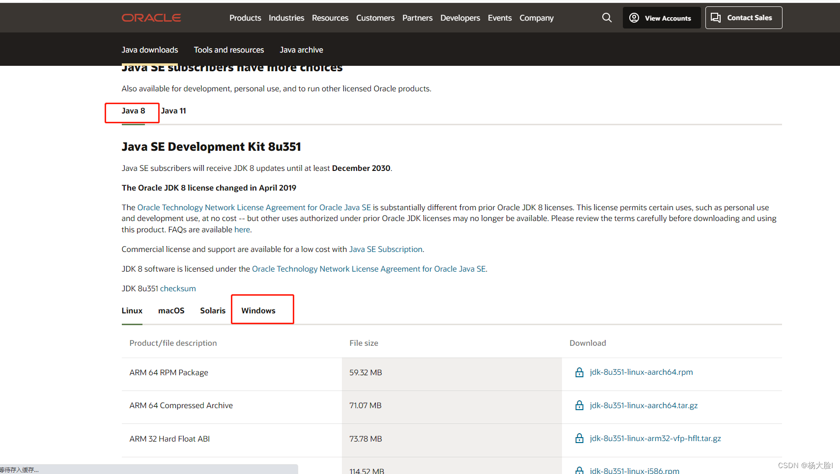This screenshot has width=840, height=474.
Task: Click the JDK 8u351 checksum link
Action: click(178, 288)
